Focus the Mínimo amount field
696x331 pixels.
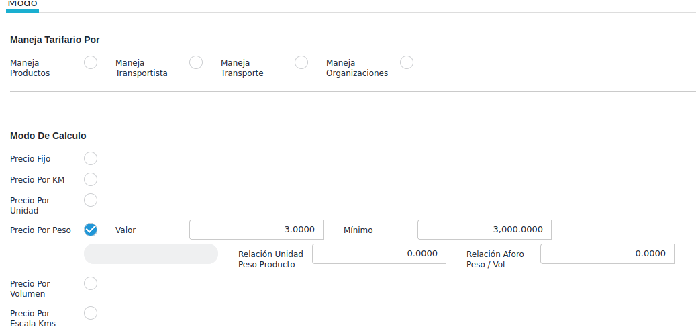point(485,230)
